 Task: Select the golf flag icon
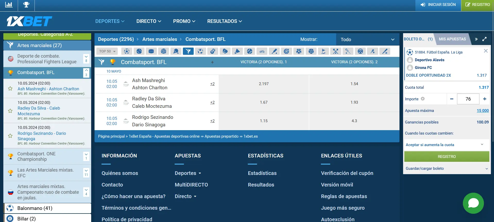[x=323, y=51]
